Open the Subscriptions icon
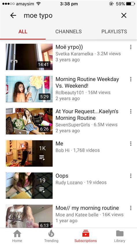Viewport: 137px width, 244px height. point(86,234)
